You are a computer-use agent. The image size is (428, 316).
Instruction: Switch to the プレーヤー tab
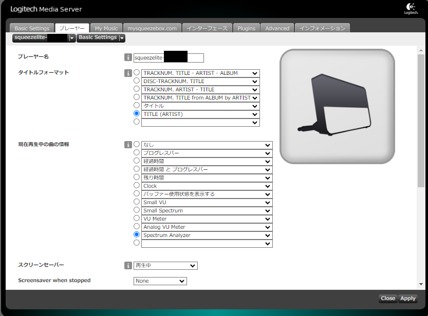point(72,28)
